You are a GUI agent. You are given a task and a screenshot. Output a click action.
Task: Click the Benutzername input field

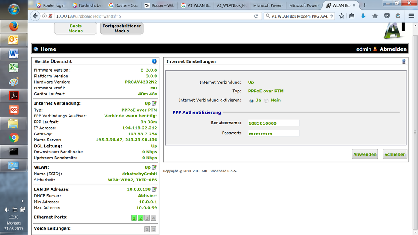[273, 123]
